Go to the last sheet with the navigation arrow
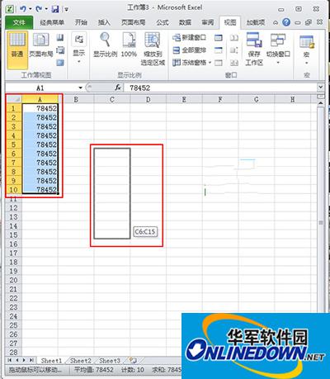Image resolution: width=330 pixels, height=379 pixels. pos(31,360)
